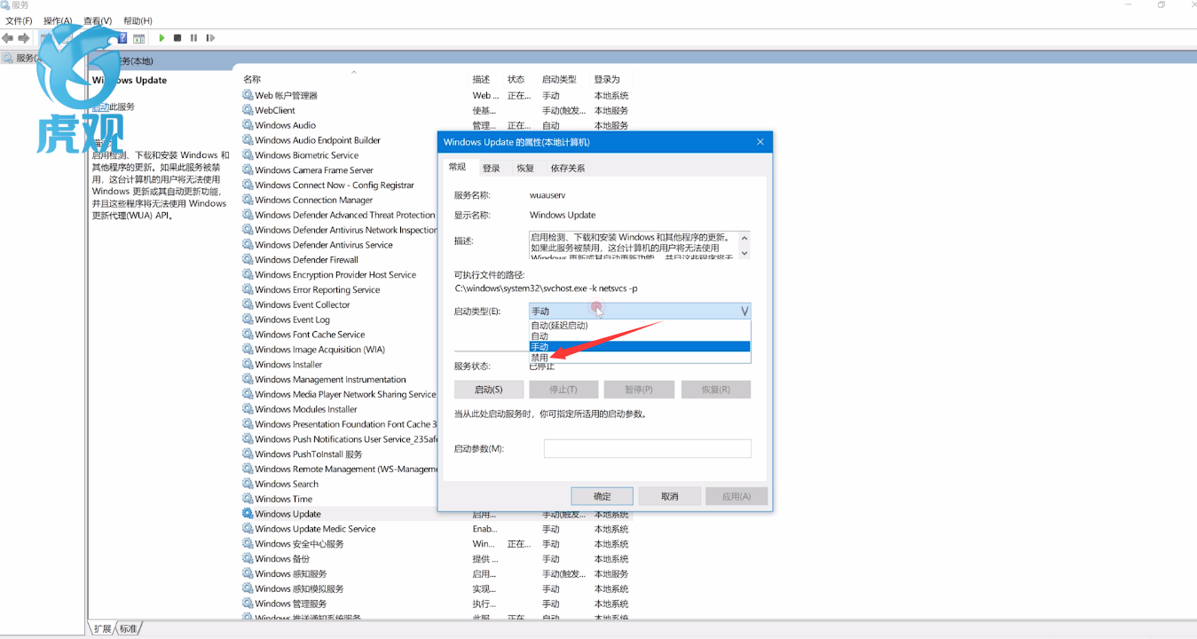Select Windows Audio Endpoint Builder row
Image resolution: width=1197 pixels, height=639 pixels.
click(318, 140)
